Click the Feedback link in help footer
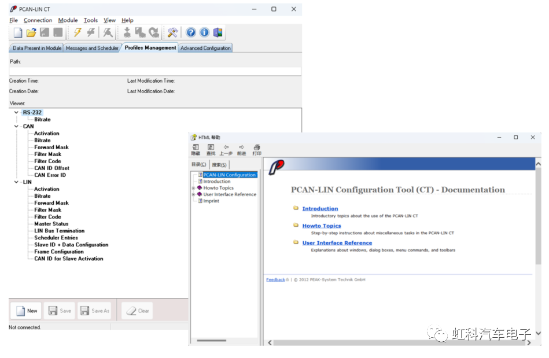Viewport: 549px width, 358px height. 275,279
